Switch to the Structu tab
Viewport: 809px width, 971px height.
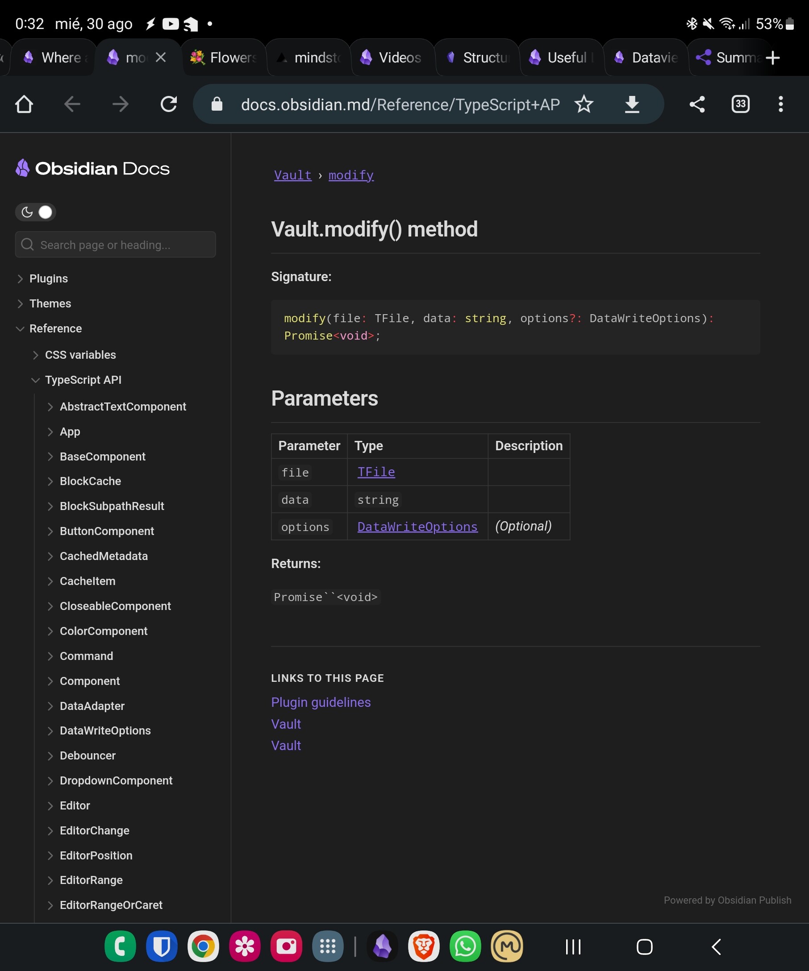[477, 57]
